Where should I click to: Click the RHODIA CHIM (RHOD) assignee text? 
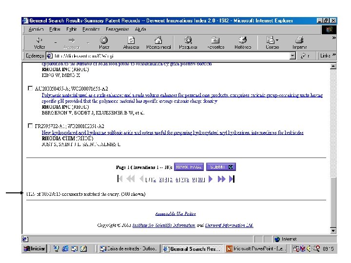coord(67,138)
